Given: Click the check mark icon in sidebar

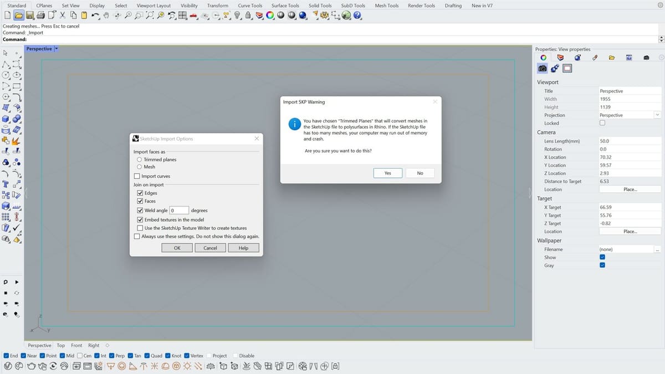Looking at the screenshot, I should point(17,227).
